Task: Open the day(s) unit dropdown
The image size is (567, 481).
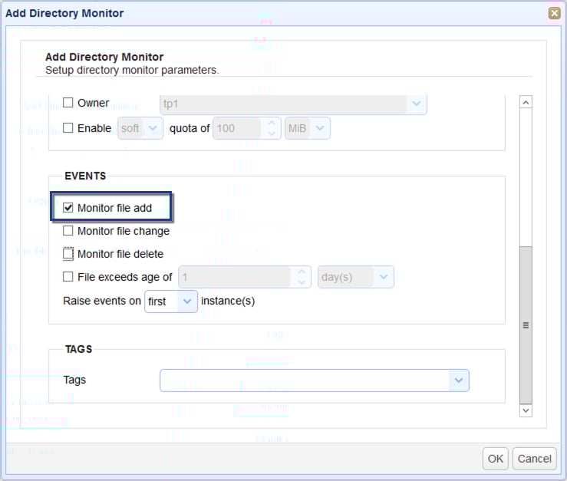Action: (384, 277)
